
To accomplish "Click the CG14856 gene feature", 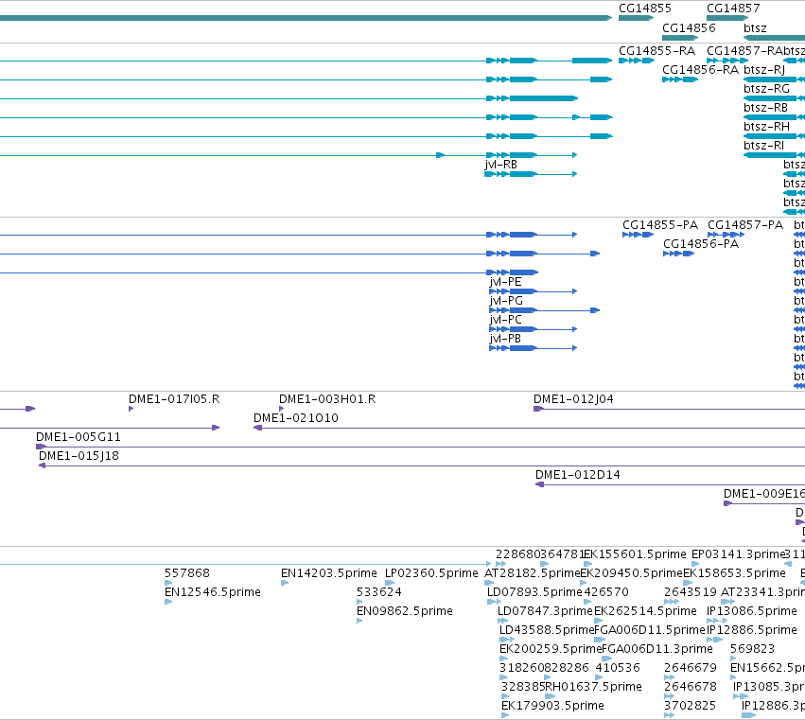I will tap(680, 38).
